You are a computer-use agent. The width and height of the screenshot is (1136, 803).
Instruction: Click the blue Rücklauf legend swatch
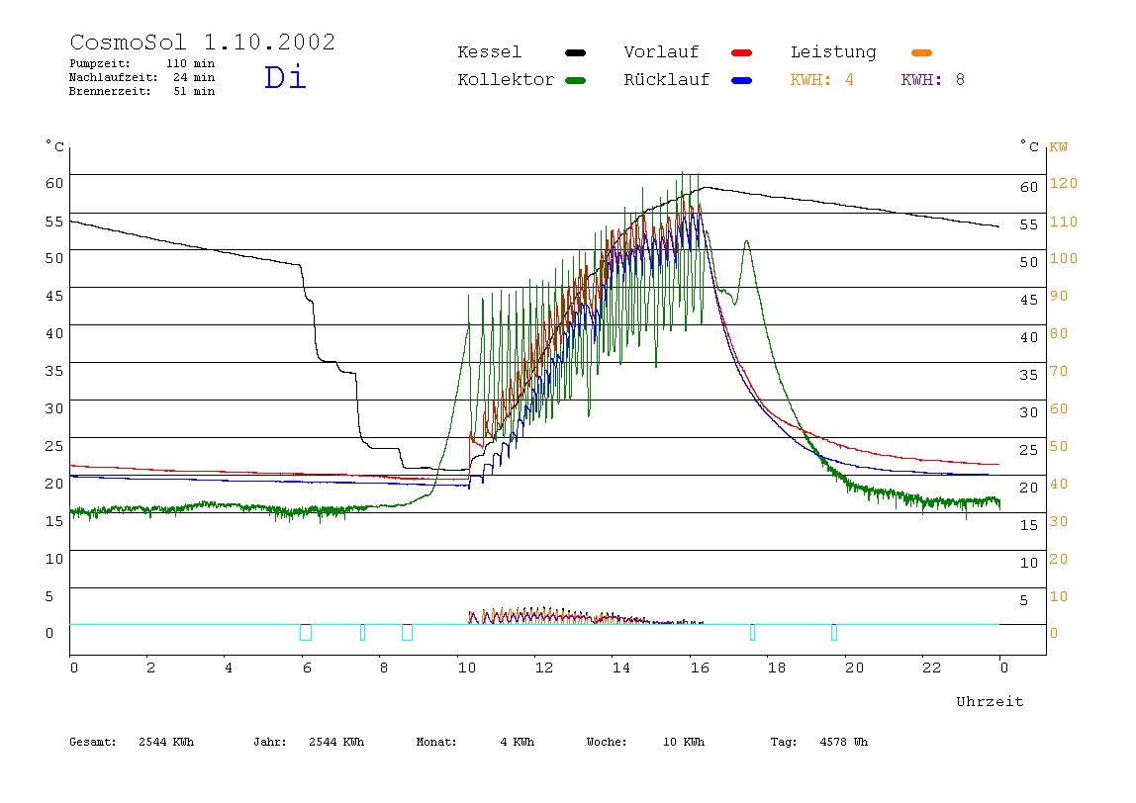pyautogui.click(x=742, y=80)
